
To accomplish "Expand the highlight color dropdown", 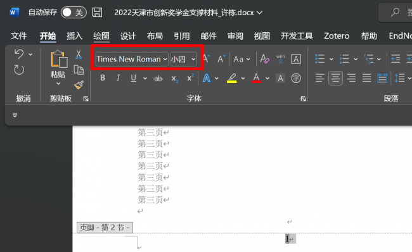I will (x=243, y=79).
